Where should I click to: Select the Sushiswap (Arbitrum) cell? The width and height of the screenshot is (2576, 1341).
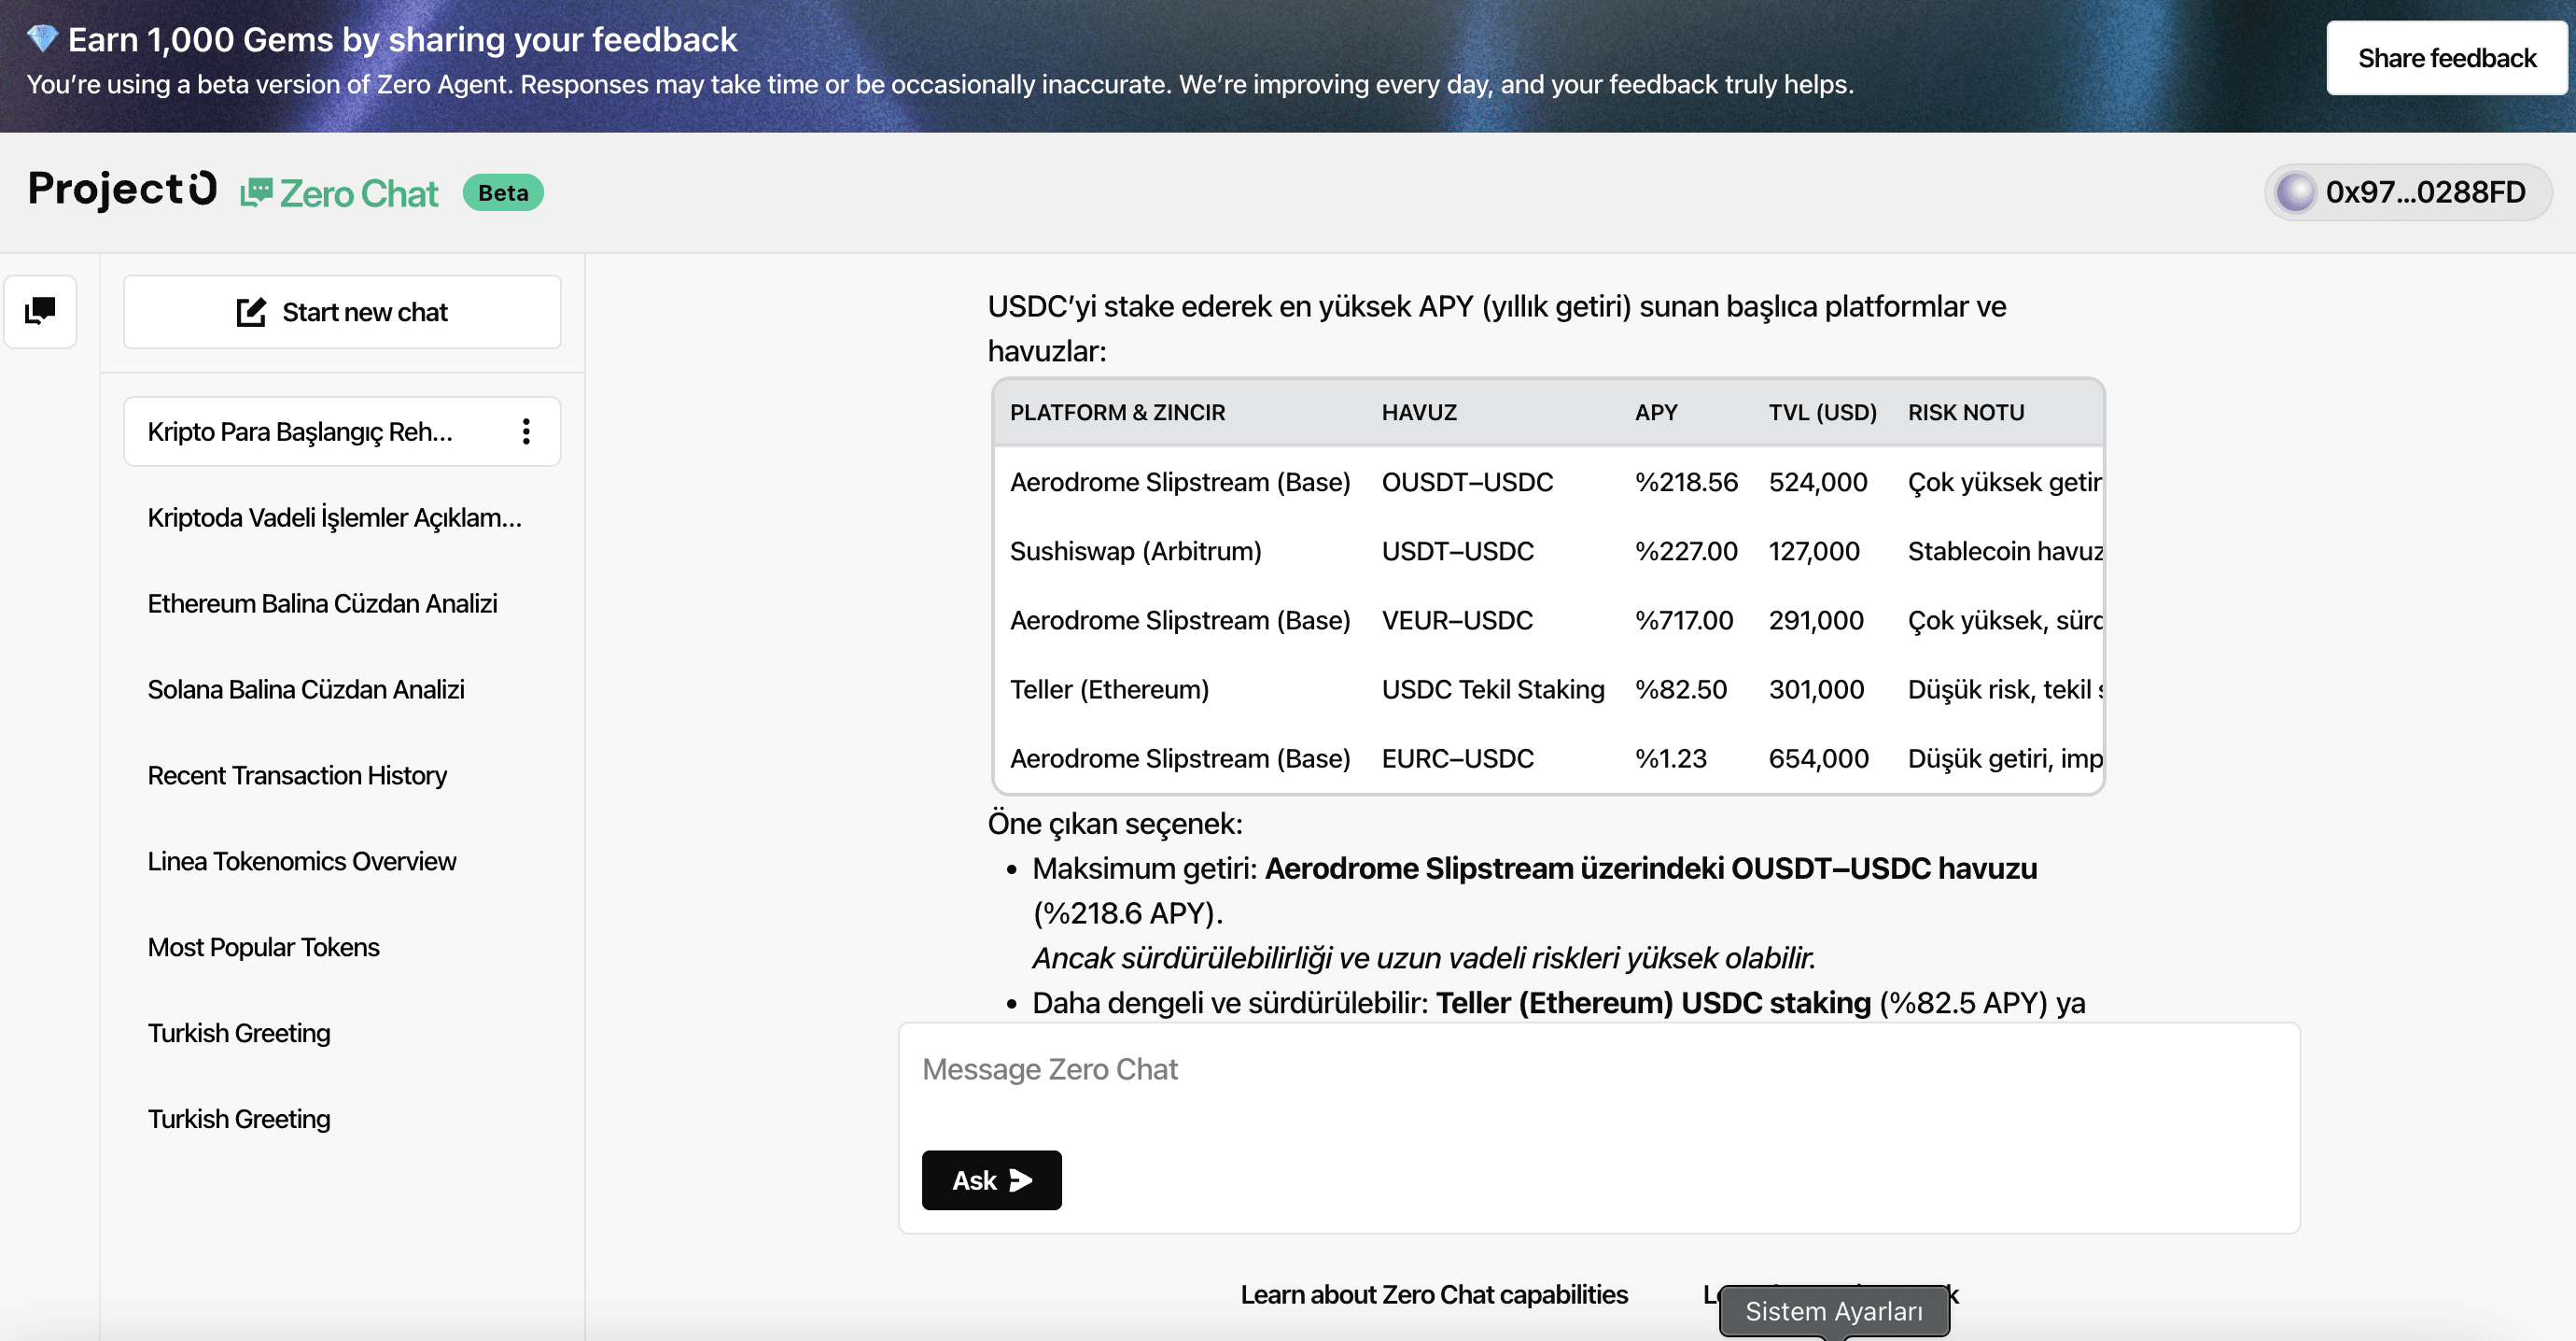point(1136,551)
